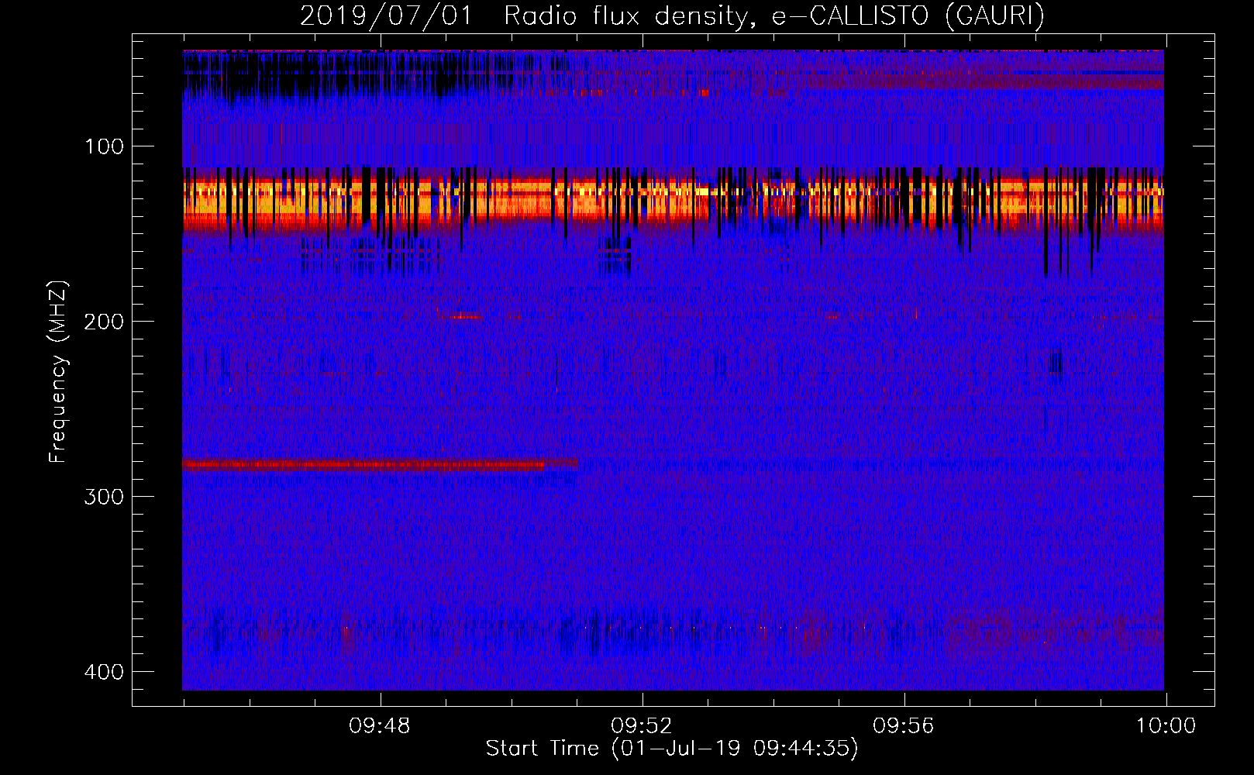Click the 200 frequency tick label
Image resolution: width=1254 pixels, height=775 pixels.
[104, 322]
